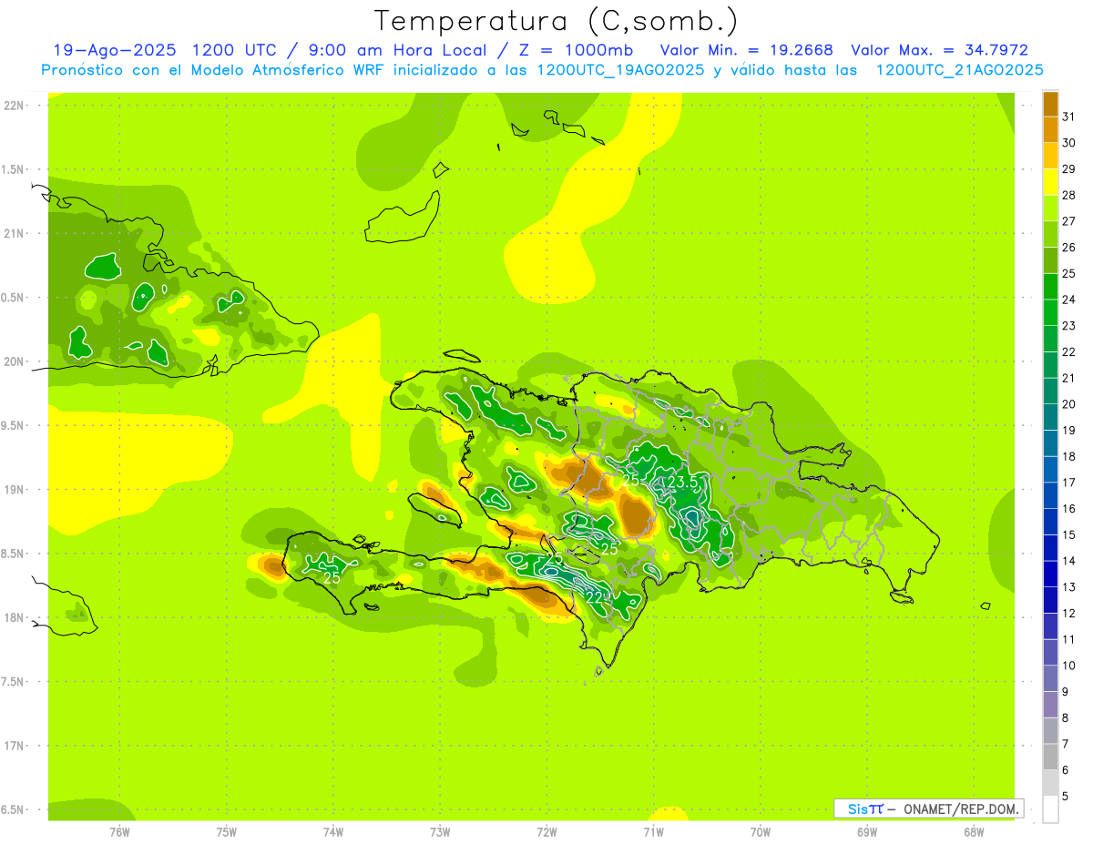Click the "23.5" contour label on the map
Screen dimensions: 1093x844
click(682, 482)
